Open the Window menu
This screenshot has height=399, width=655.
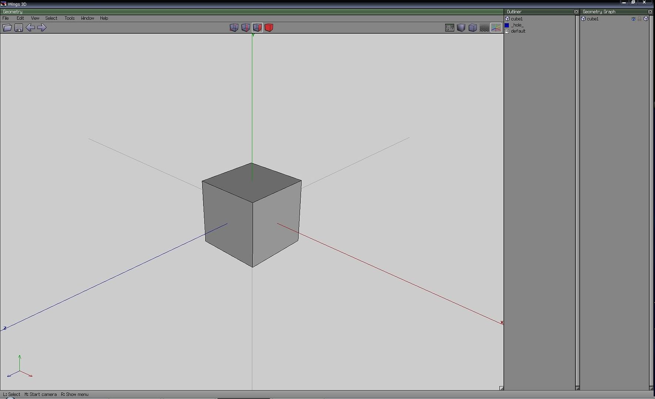pos(87,18)
